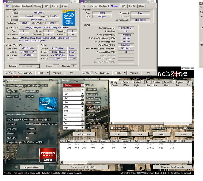Screen dimensions: 203x181
Task: Switch to Graphics tab in right CPU-Z window
Action: pyautogui.click(x=133, y=6)
